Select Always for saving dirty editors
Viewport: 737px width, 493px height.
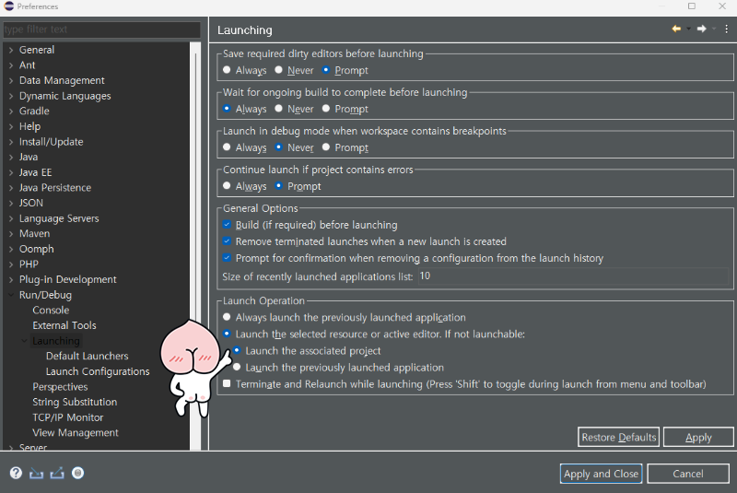point(227,70)
